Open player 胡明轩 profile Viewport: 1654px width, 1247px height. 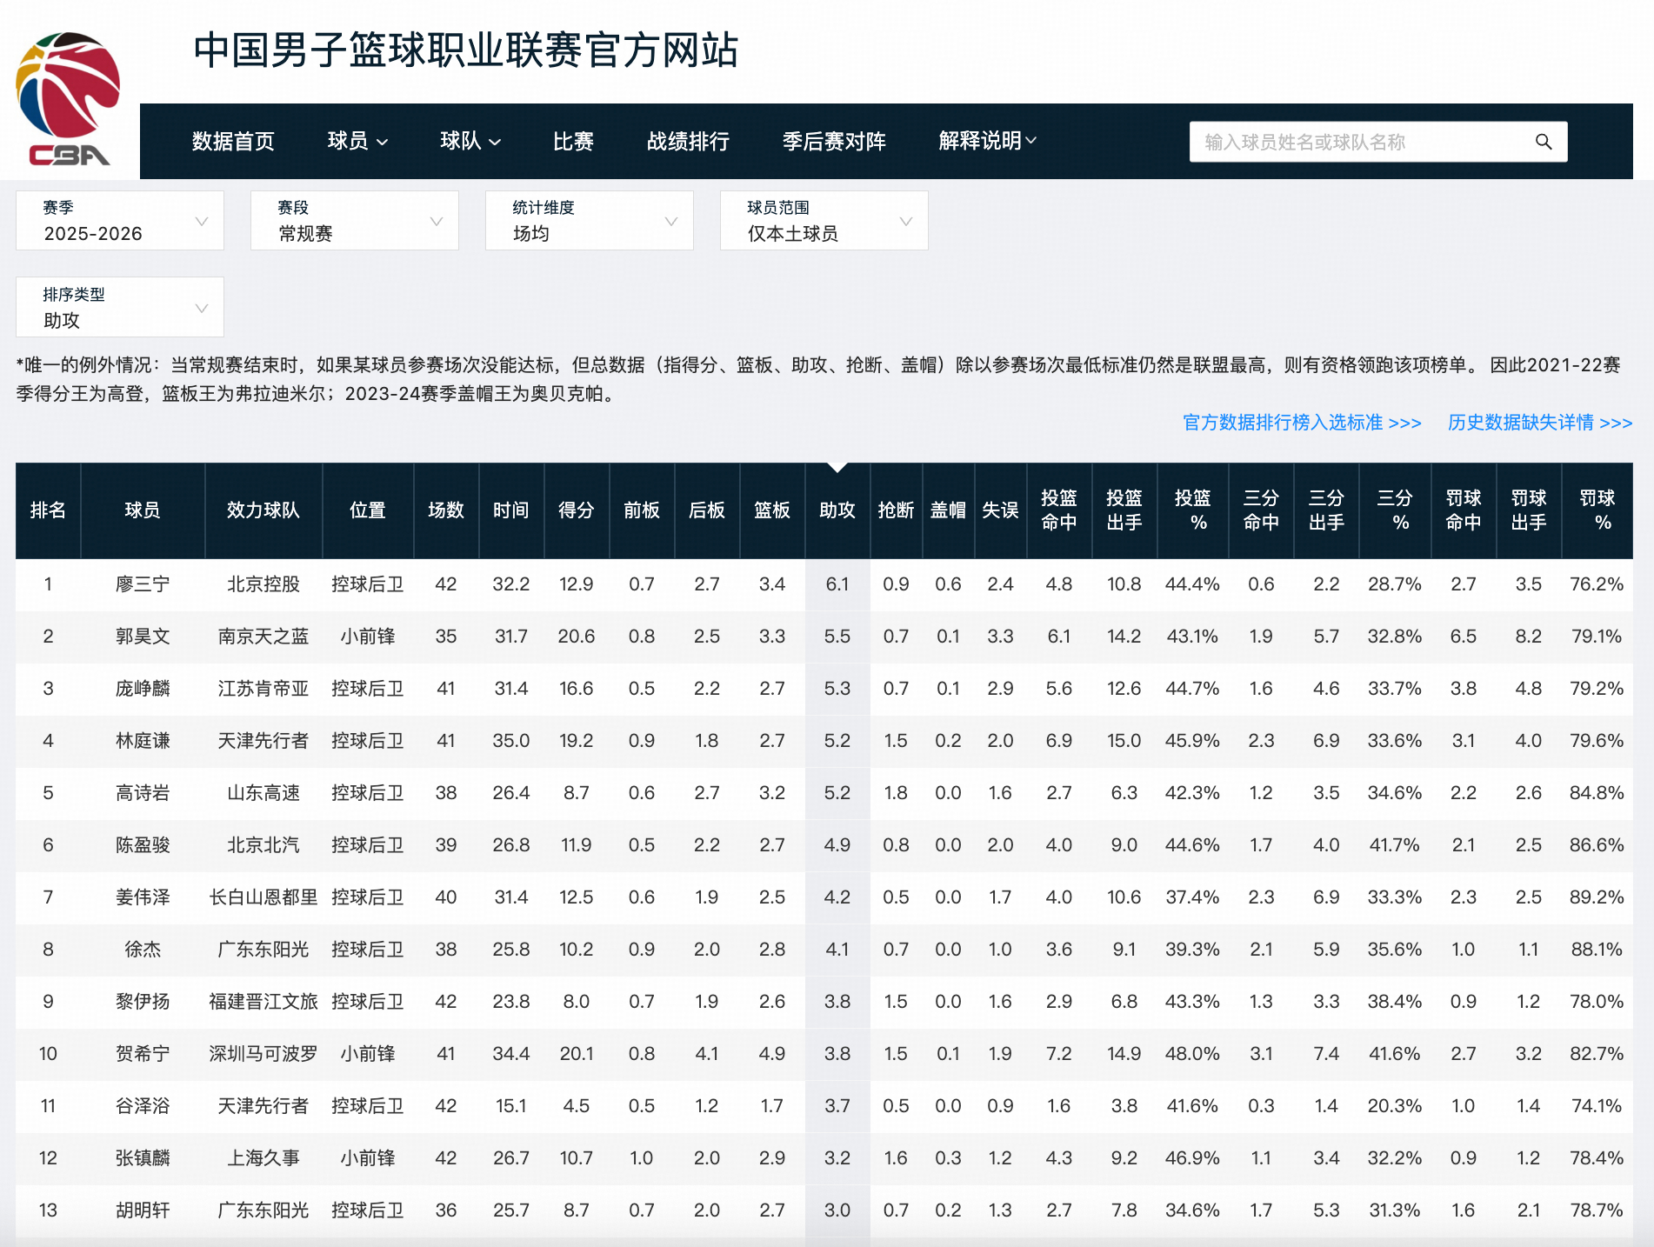143,1210
